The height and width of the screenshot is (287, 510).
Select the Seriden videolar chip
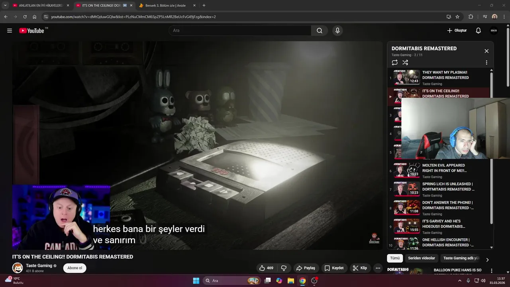coord(422,258)
